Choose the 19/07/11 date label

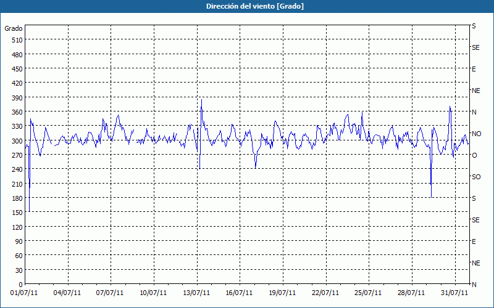click(x=282, y=293)
